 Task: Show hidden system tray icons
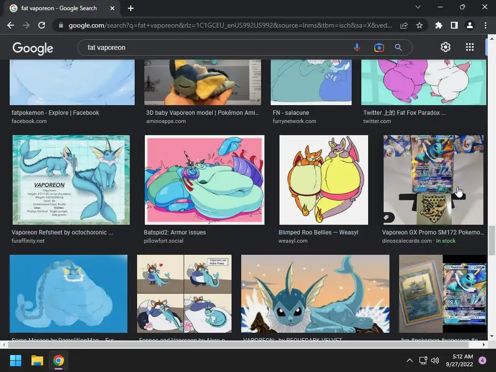click(x=410, y=360)
